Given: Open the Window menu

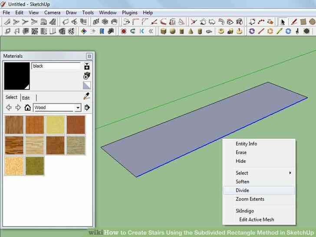Looking at the screenshot, I should click(108, 13).
